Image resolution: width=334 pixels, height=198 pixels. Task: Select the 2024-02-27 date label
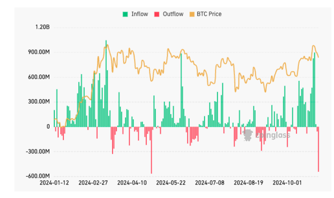[93, 182]
